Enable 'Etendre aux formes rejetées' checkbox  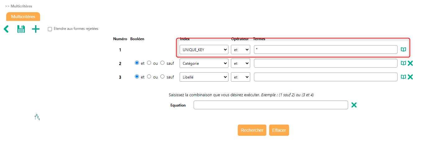click(50, 29)
